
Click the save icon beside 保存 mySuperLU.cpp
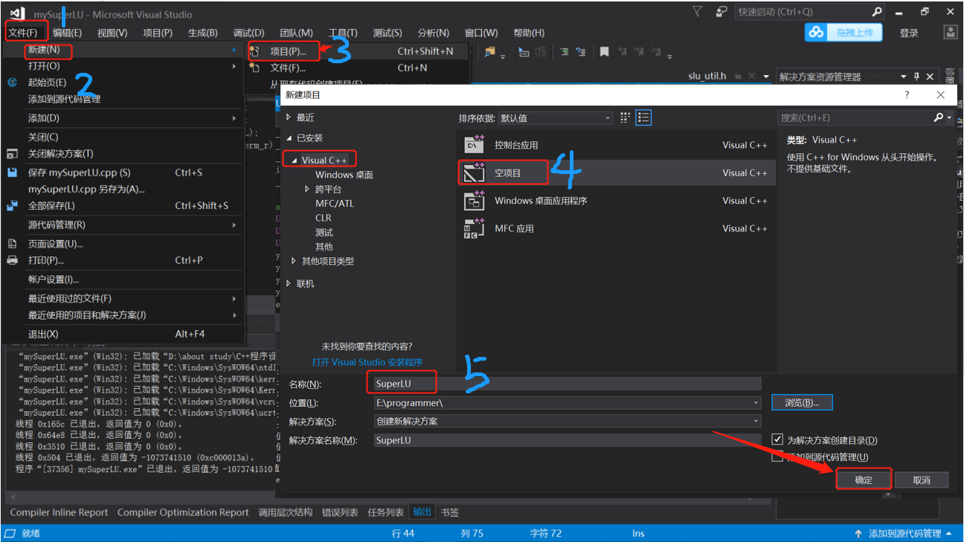(12, 172)
